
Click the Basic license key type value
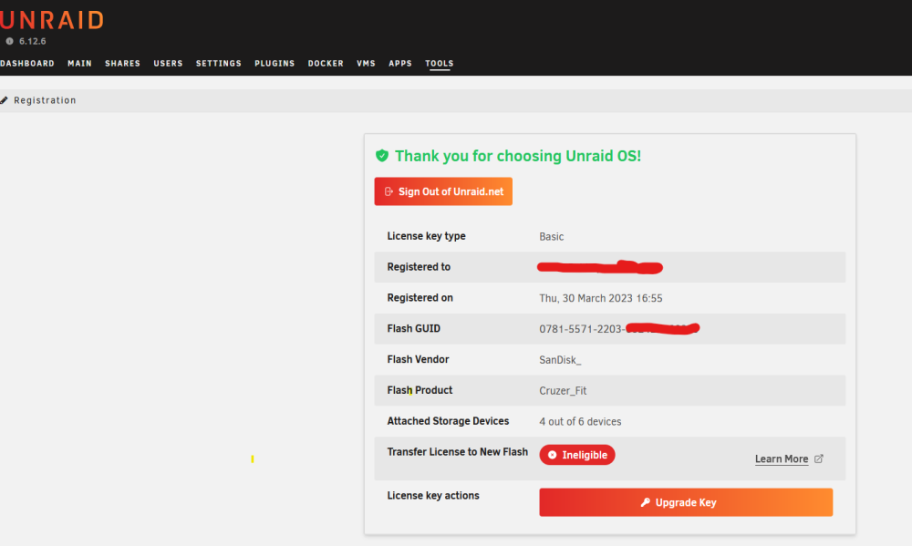pos(552,237)
